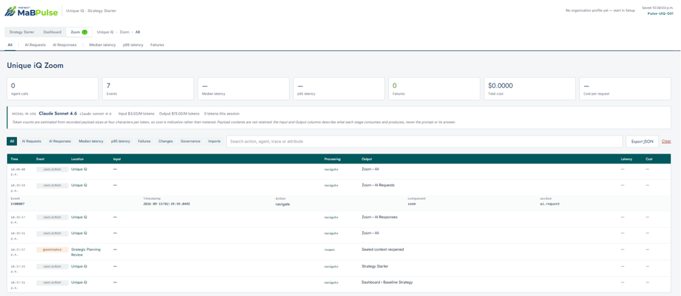Click 'Zoom › AI Responses' output cell
This screenshot has height=296, width=681.
[x=379, y=216]
